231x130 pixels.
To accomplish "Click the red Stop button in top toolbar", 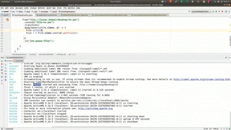I will pos(222,12).
